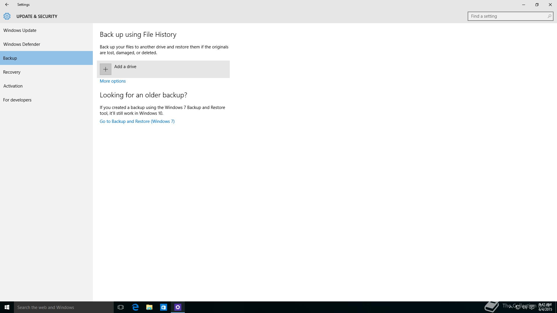Image resolution: width=557 pixels, height=313 pixels.
Task: Click the 'Back up using File History' heading
Action: [x=138, y=34]
